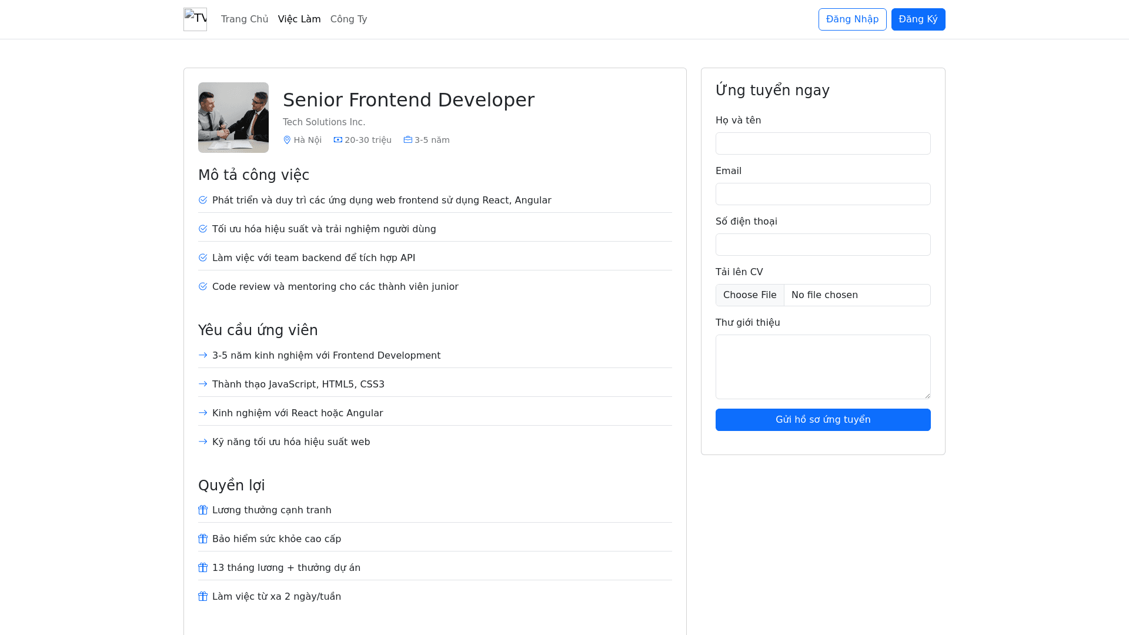This screenshot has width=1129, height=635.
Task: Click the experience briefcase icon
Action: pos(407,140)
